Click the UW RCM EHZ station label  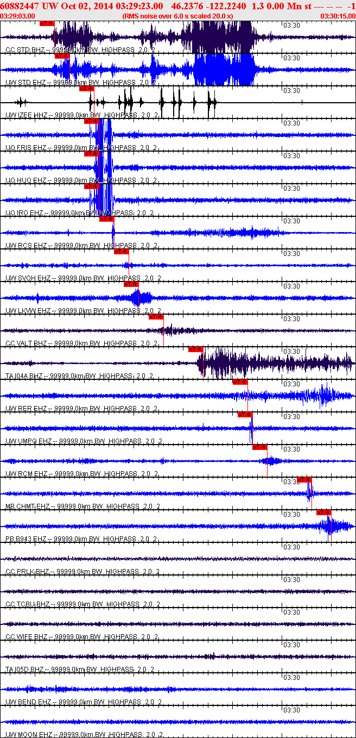click(81, 474)
